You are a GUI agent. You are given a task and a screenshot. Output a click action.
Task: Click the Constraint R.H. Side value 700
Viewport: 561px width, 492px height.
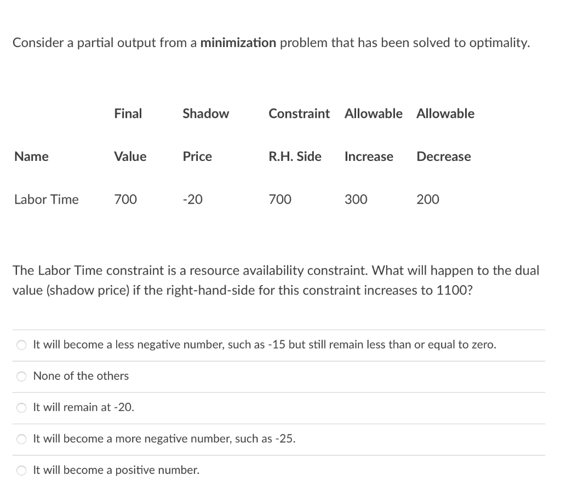280,200
